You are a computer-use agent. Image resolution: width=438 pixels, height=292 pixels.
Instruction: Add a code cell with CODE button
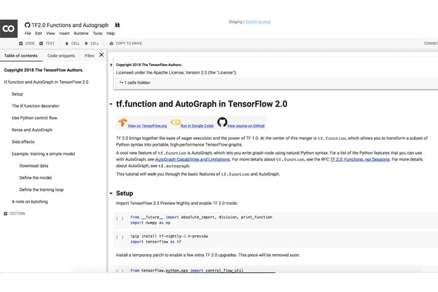point(27,43)
